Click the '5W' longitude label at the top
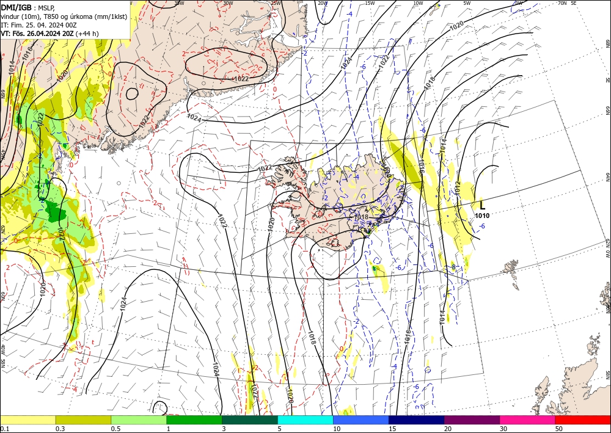611x433 pixels. 467,2
